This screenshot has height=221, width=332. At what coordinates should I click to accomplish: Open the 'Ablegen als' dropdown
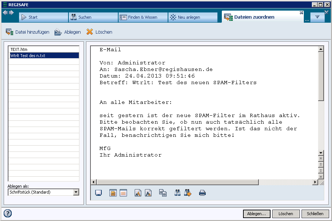point(76,192)
